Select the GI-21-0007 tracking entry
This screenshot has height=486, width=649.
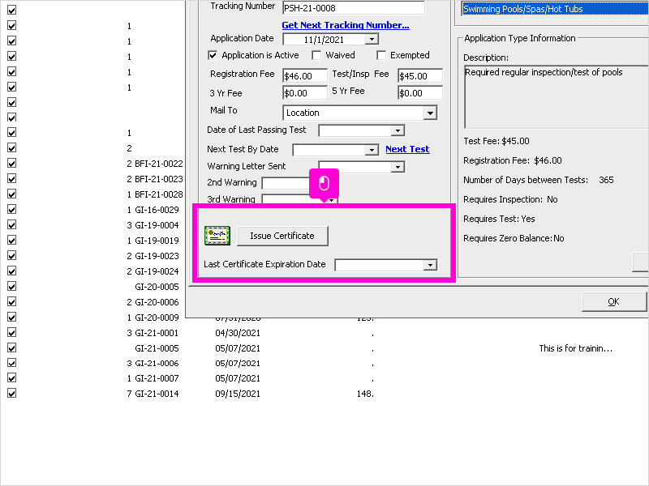click(157, 378)
